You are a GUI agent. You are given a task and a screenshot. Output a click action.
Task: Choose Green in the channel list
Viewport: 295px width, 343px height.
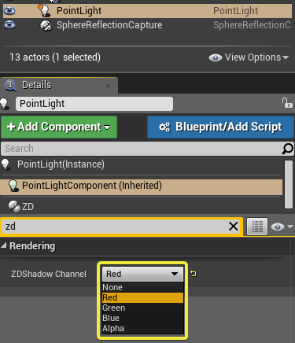coord(142,308)
